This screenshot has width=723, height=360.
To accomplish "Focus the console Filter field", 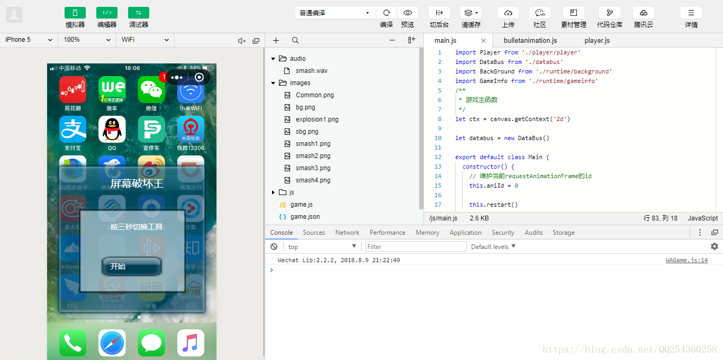I will pyautogui.click(x=416, y=247).
